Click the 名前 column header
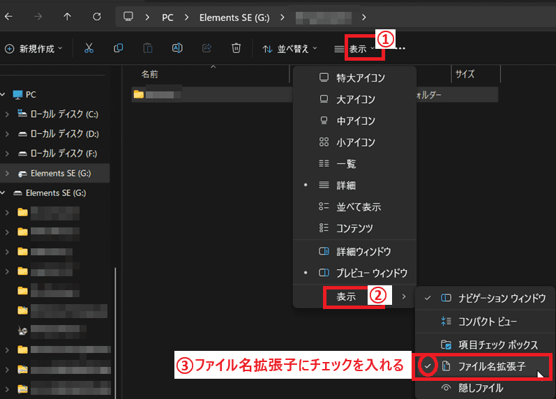This screenshot has width=556, height=399. tap(149, 73)
